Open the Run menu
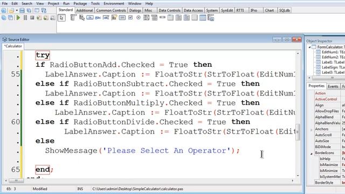Screen dimensions: 345x194 click(x=66, y=4)
